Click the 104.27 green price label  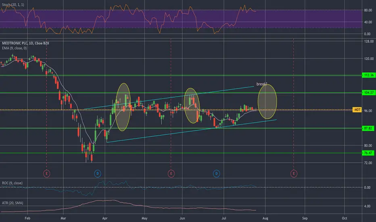pos(368,92)
